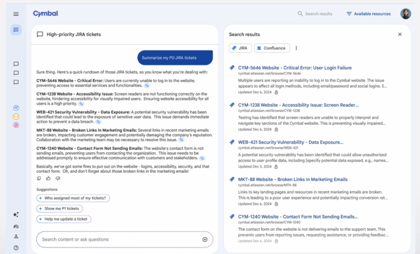The image size is (420, 254).
Task: Open citation link after CYM-1238 summary
Action: (x=81, y=104)
